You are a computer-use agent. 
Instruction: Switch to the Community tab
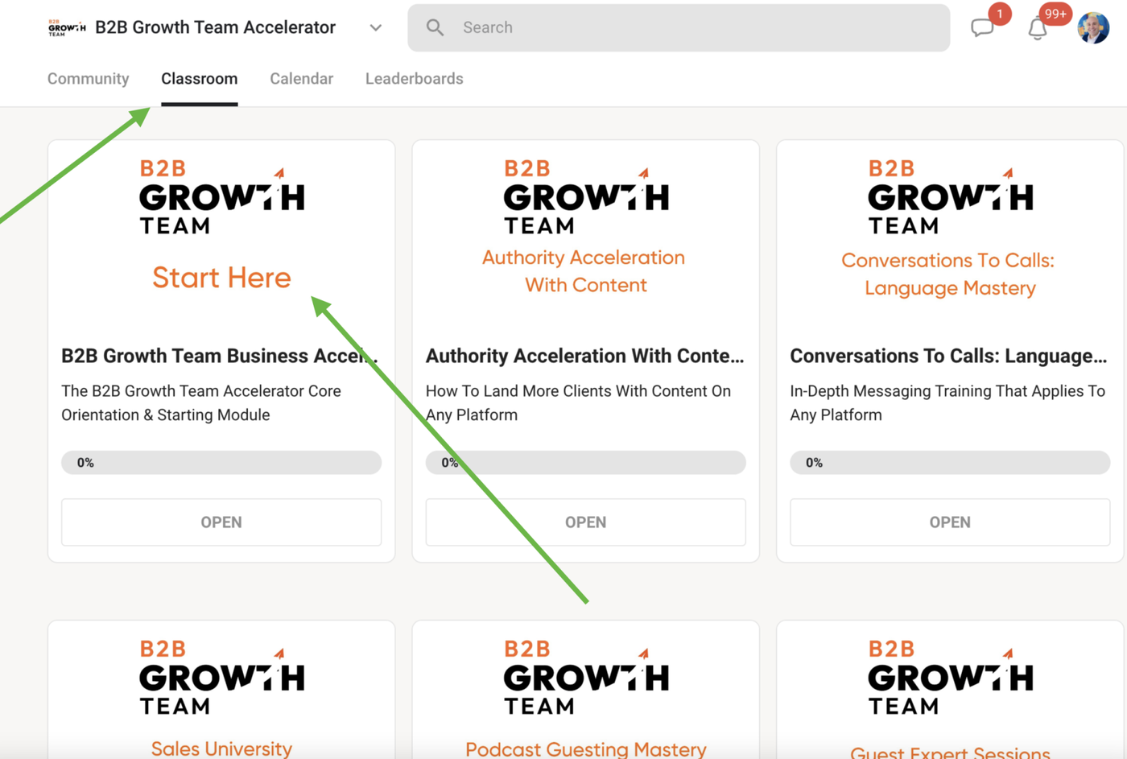[x=89, y=79]
